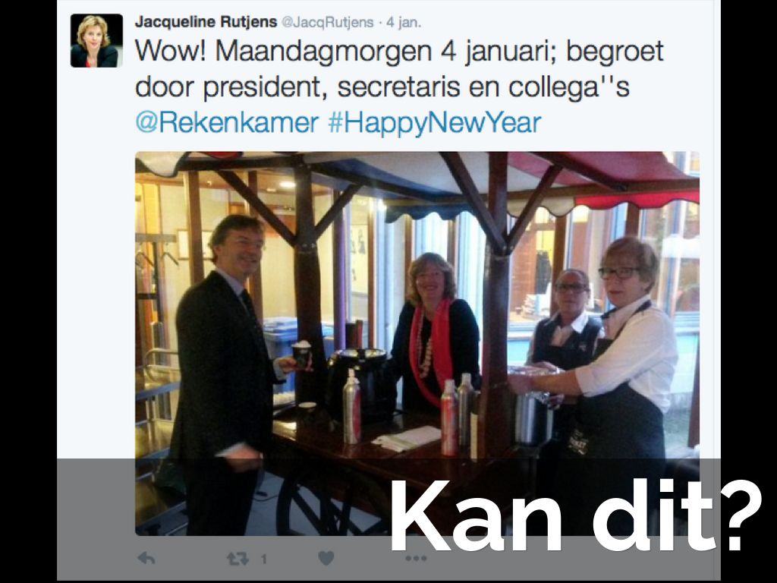The image size is (777, 583).
Task: Click the Jacqueline Rutjens display name
Action: (206, 22)
